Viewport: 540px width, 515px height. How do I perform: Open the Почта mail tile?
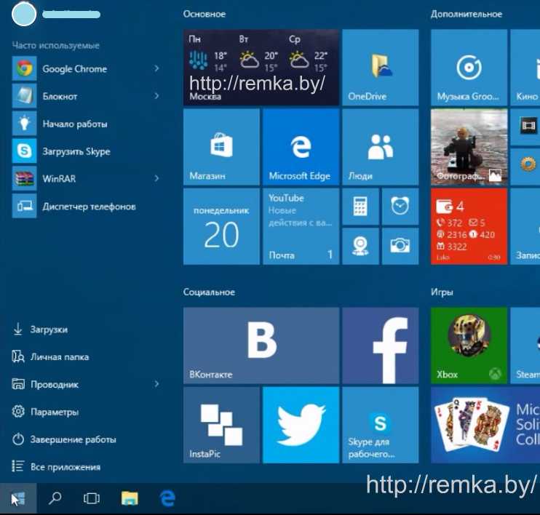pos(301,226)
